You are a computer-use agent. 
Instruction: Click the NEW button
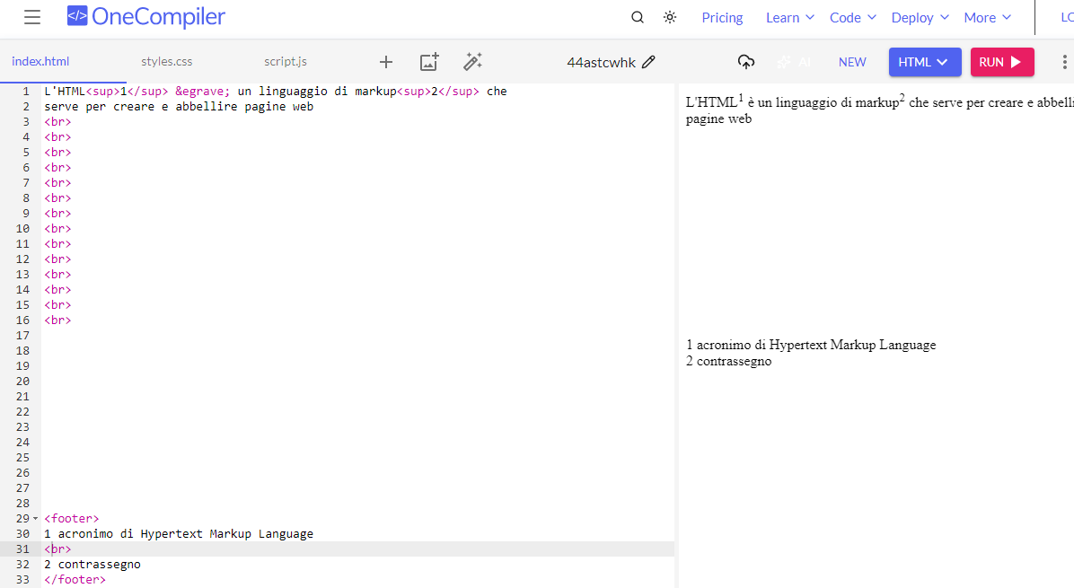852,62
